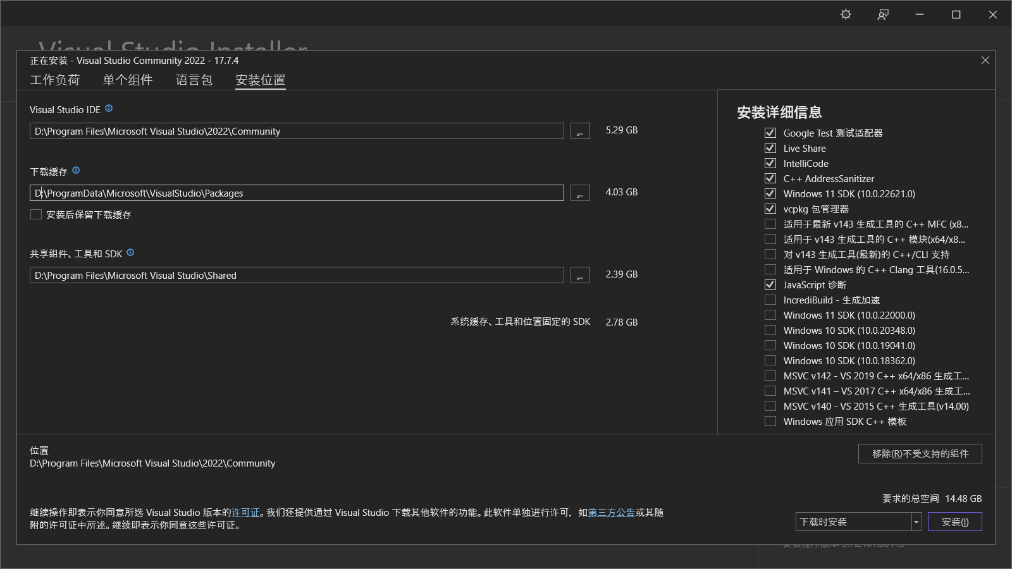
Task: Switch to 工作负荷 tab
Action: pyautogui.click(x=55, y=80)
